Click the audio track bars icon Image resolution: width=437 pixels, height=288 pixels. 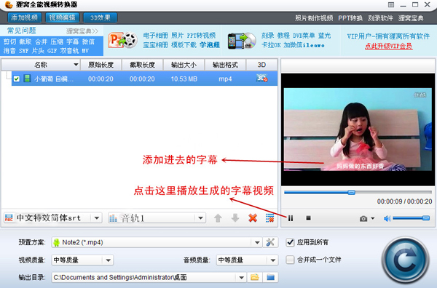click(x=113, y=218)
